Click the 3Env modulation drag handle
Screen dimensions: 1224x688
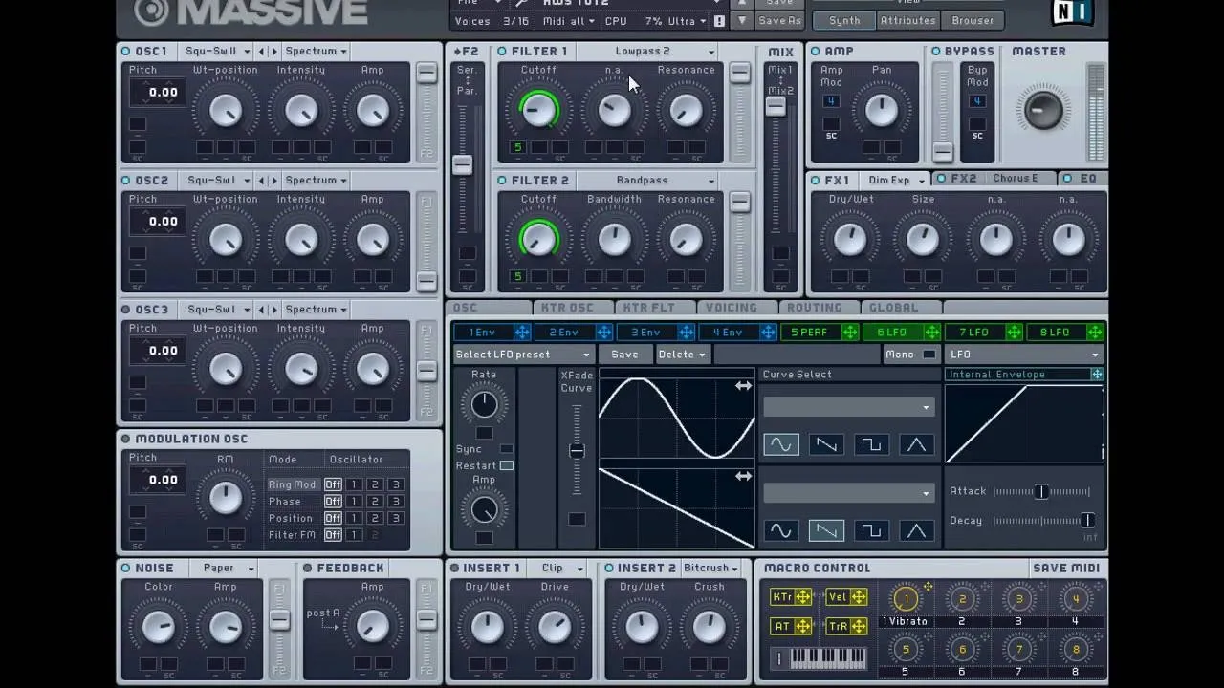pos(687,332)
